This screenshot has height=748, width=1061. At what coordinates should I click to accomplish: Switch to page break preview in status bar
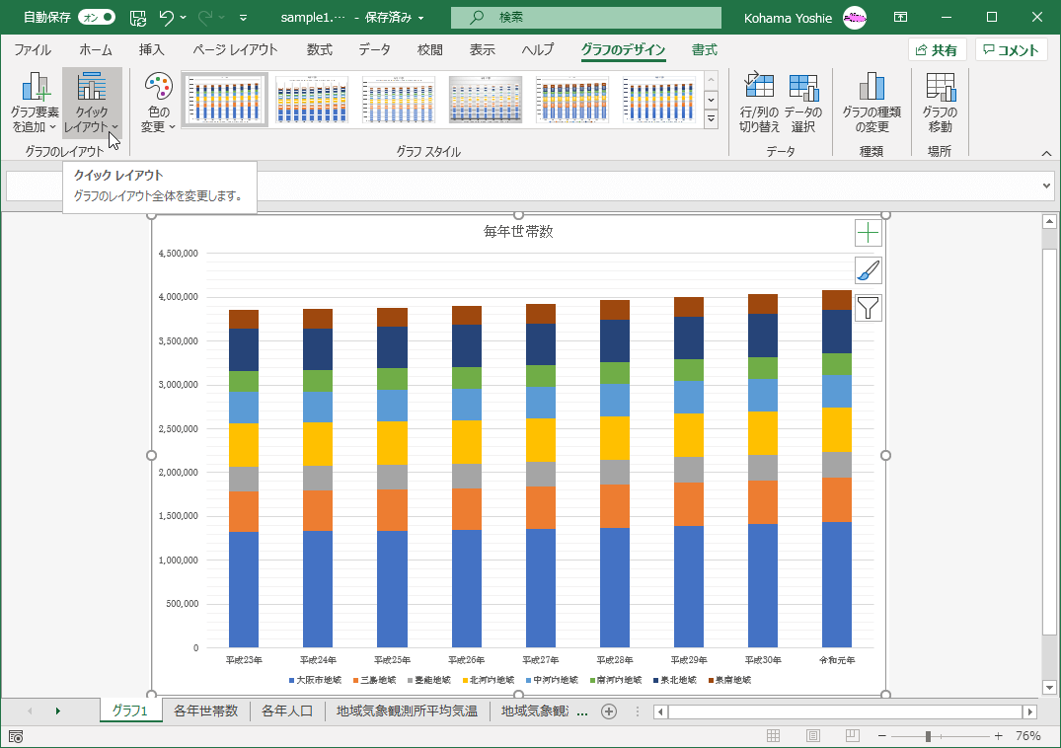851,736
